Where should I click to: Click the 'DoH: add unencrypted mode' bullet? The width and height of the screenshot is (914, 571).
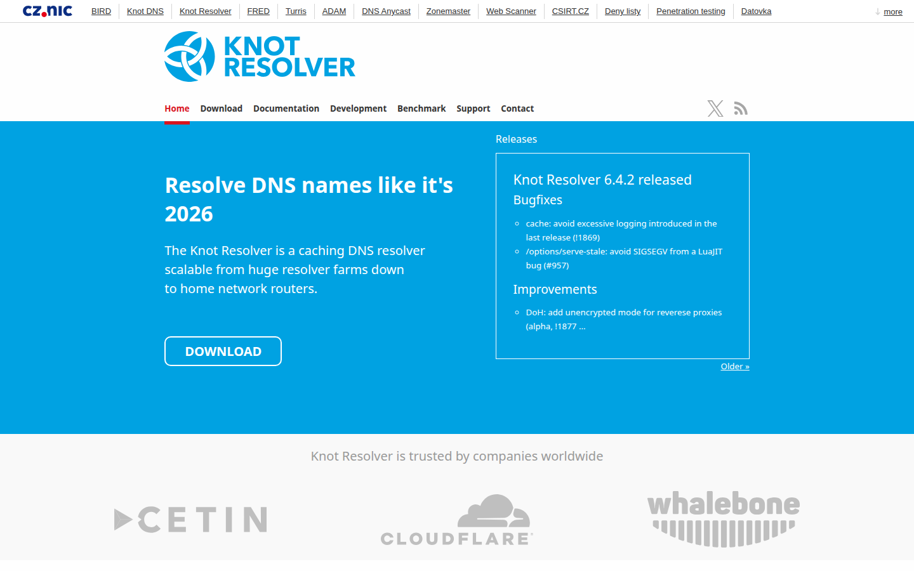[624, 319]
